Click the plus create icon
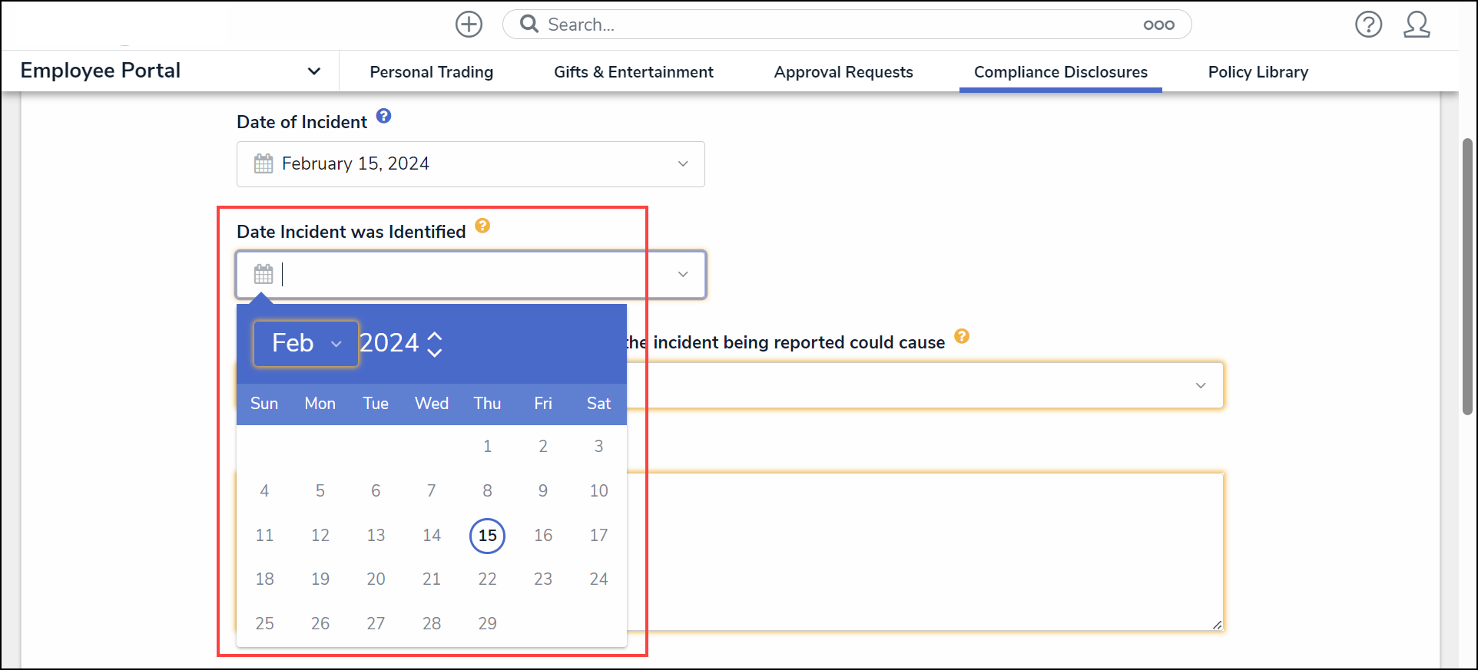Screen dimensions: 1478x670 tap(469, 25)
